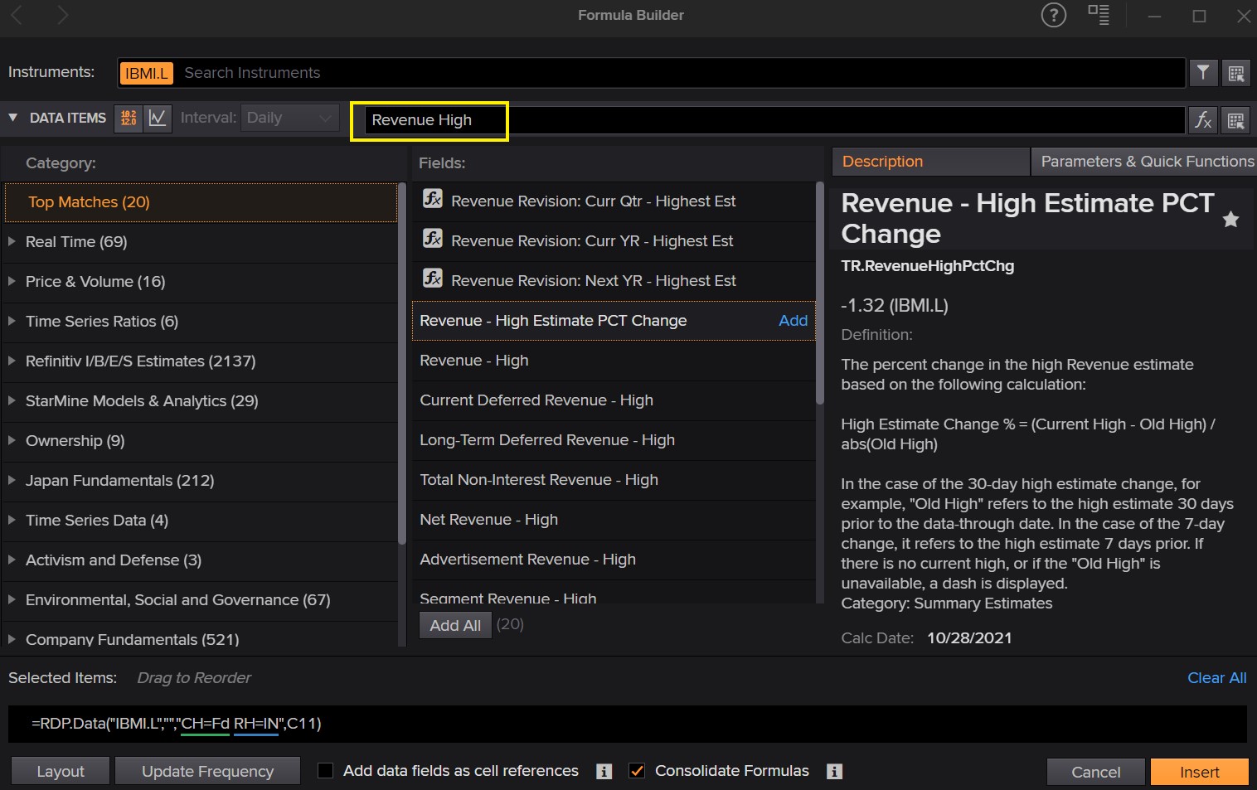Select Revenue Revision: Next YR - Highest Est
The image size is (1257, 790).
point(614,281)
